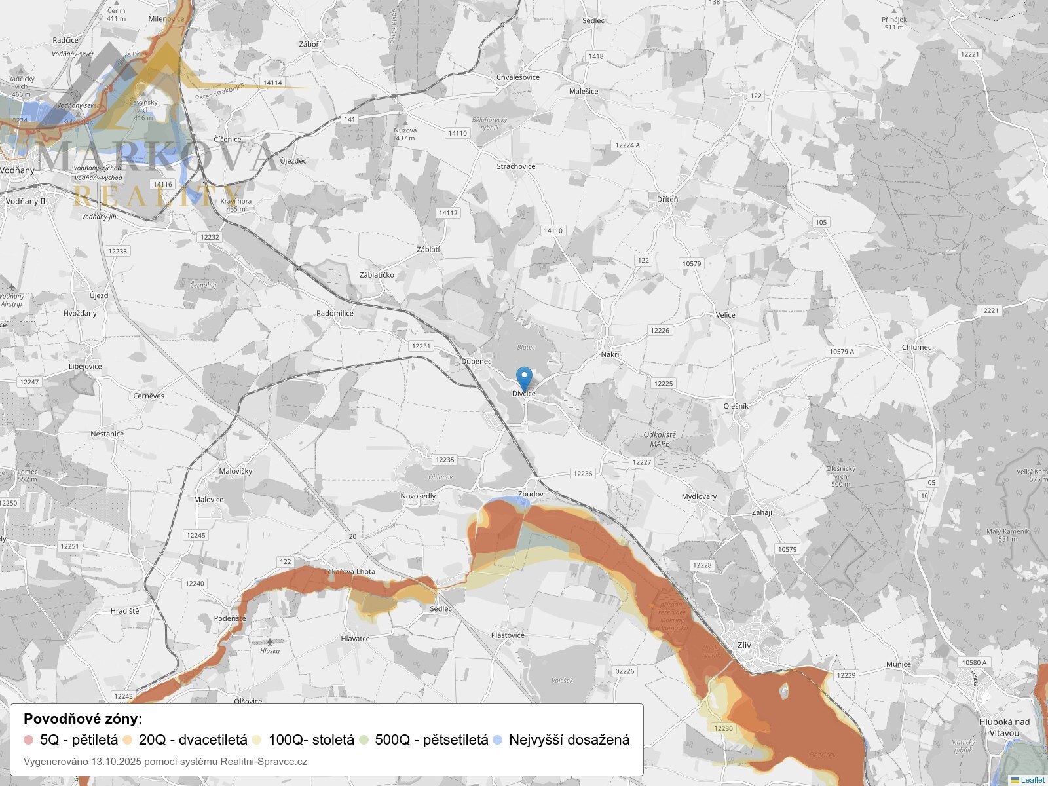The height and width of the screenshot is (786, 1048).
Task: Click the orange 20Q dvacetiletá legend swatch
Action: [128, 740]
